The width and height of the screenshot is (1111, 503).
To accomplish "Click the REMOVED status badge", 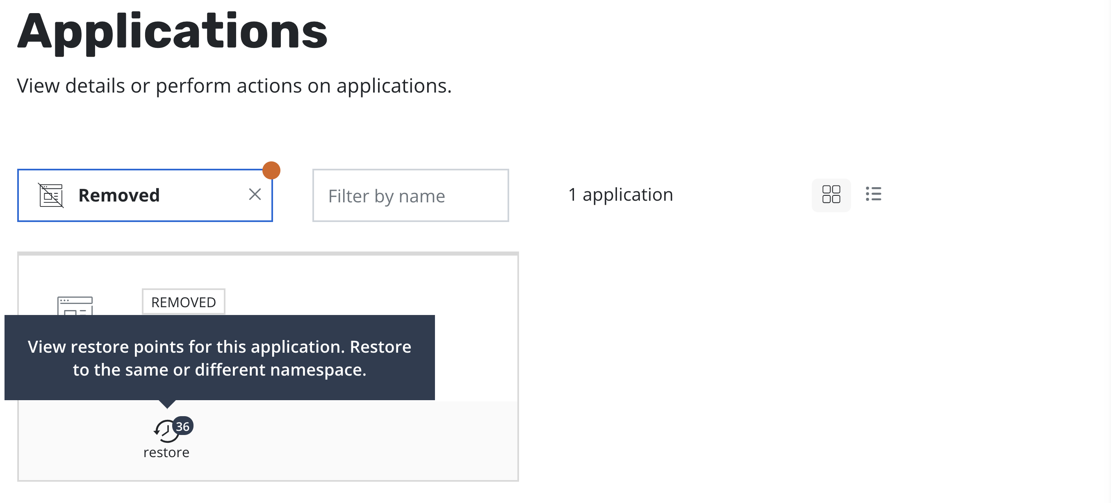I will pos(183,302).
